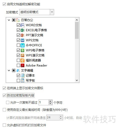Uncheck the WPS文档 checkbox
117x128 pixels.
[18, 40]
